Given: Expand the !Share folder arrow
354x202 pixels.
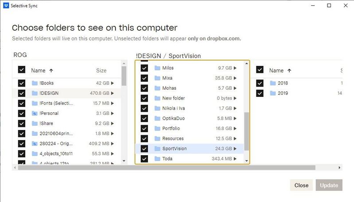Looking at the screenshot, I should coord(113,123).
